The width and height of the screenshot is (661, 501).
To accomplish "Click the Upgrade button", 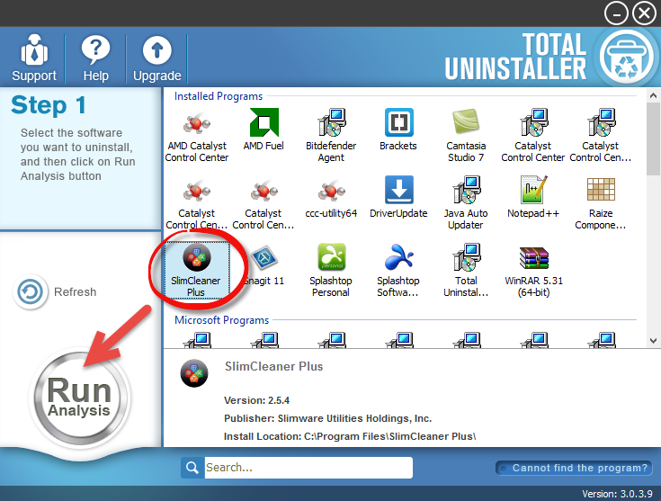I will click(156, 58).
